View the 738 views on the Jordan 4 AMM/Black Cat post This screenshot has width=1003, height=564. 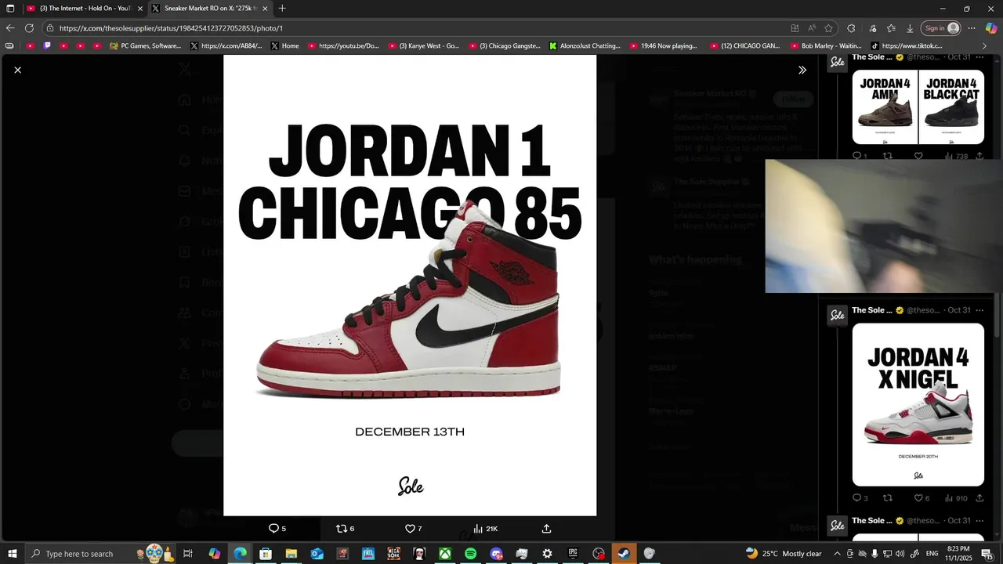pyautogui.click(x=956, y=156)
